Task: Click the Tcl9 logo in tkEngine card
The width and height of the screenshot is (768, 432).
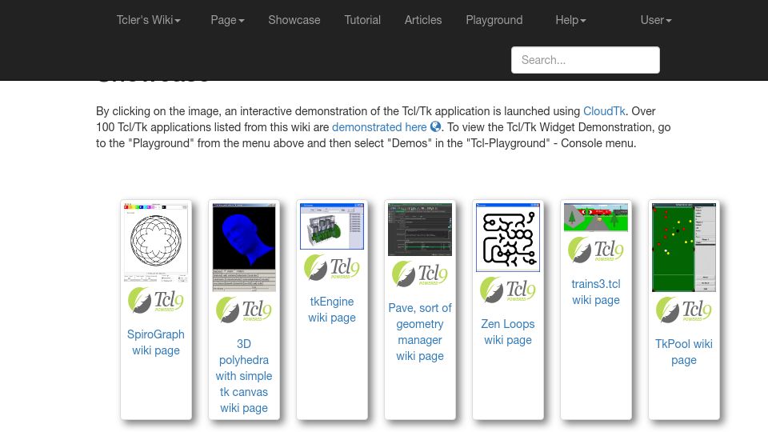Action: pos(332,267)
